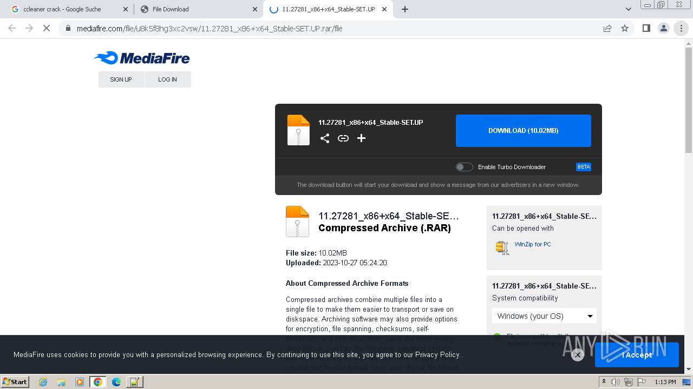Open the Windows (your OS) dropdown

click(544, 316)
